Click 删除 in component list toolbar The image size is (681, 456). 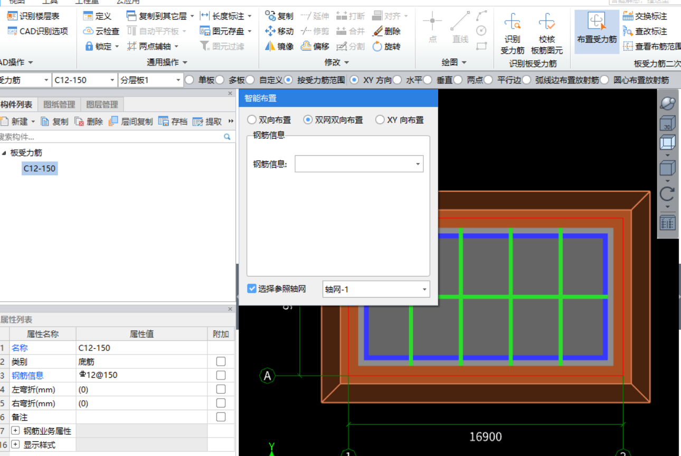(89, 121)
